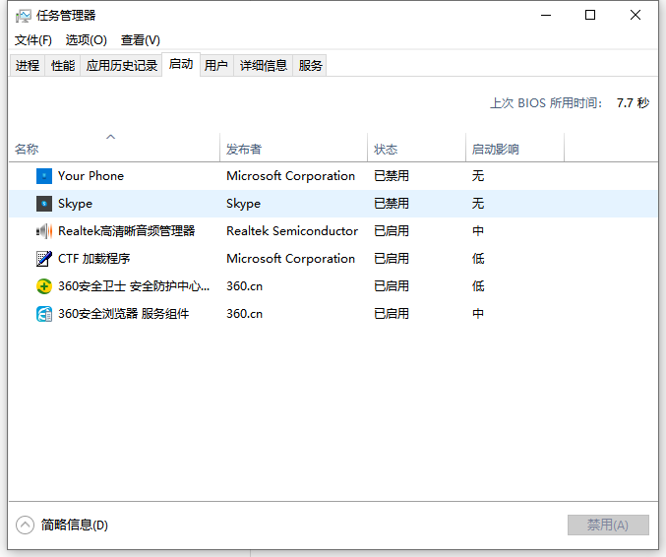Screen dimensions: 666x557
Task: Click 已禁用 status of Your Phone
Action: pyautogui.click(x=392, y=176)
